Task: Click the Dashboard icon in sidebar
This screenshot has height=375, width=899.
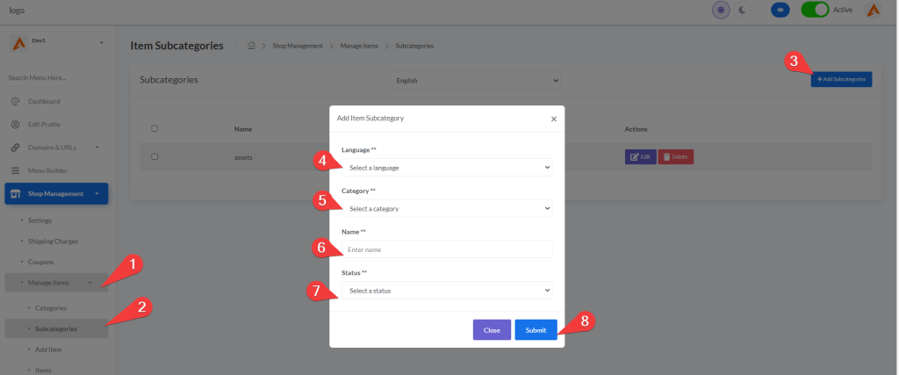Action: [x=15, y=101]
